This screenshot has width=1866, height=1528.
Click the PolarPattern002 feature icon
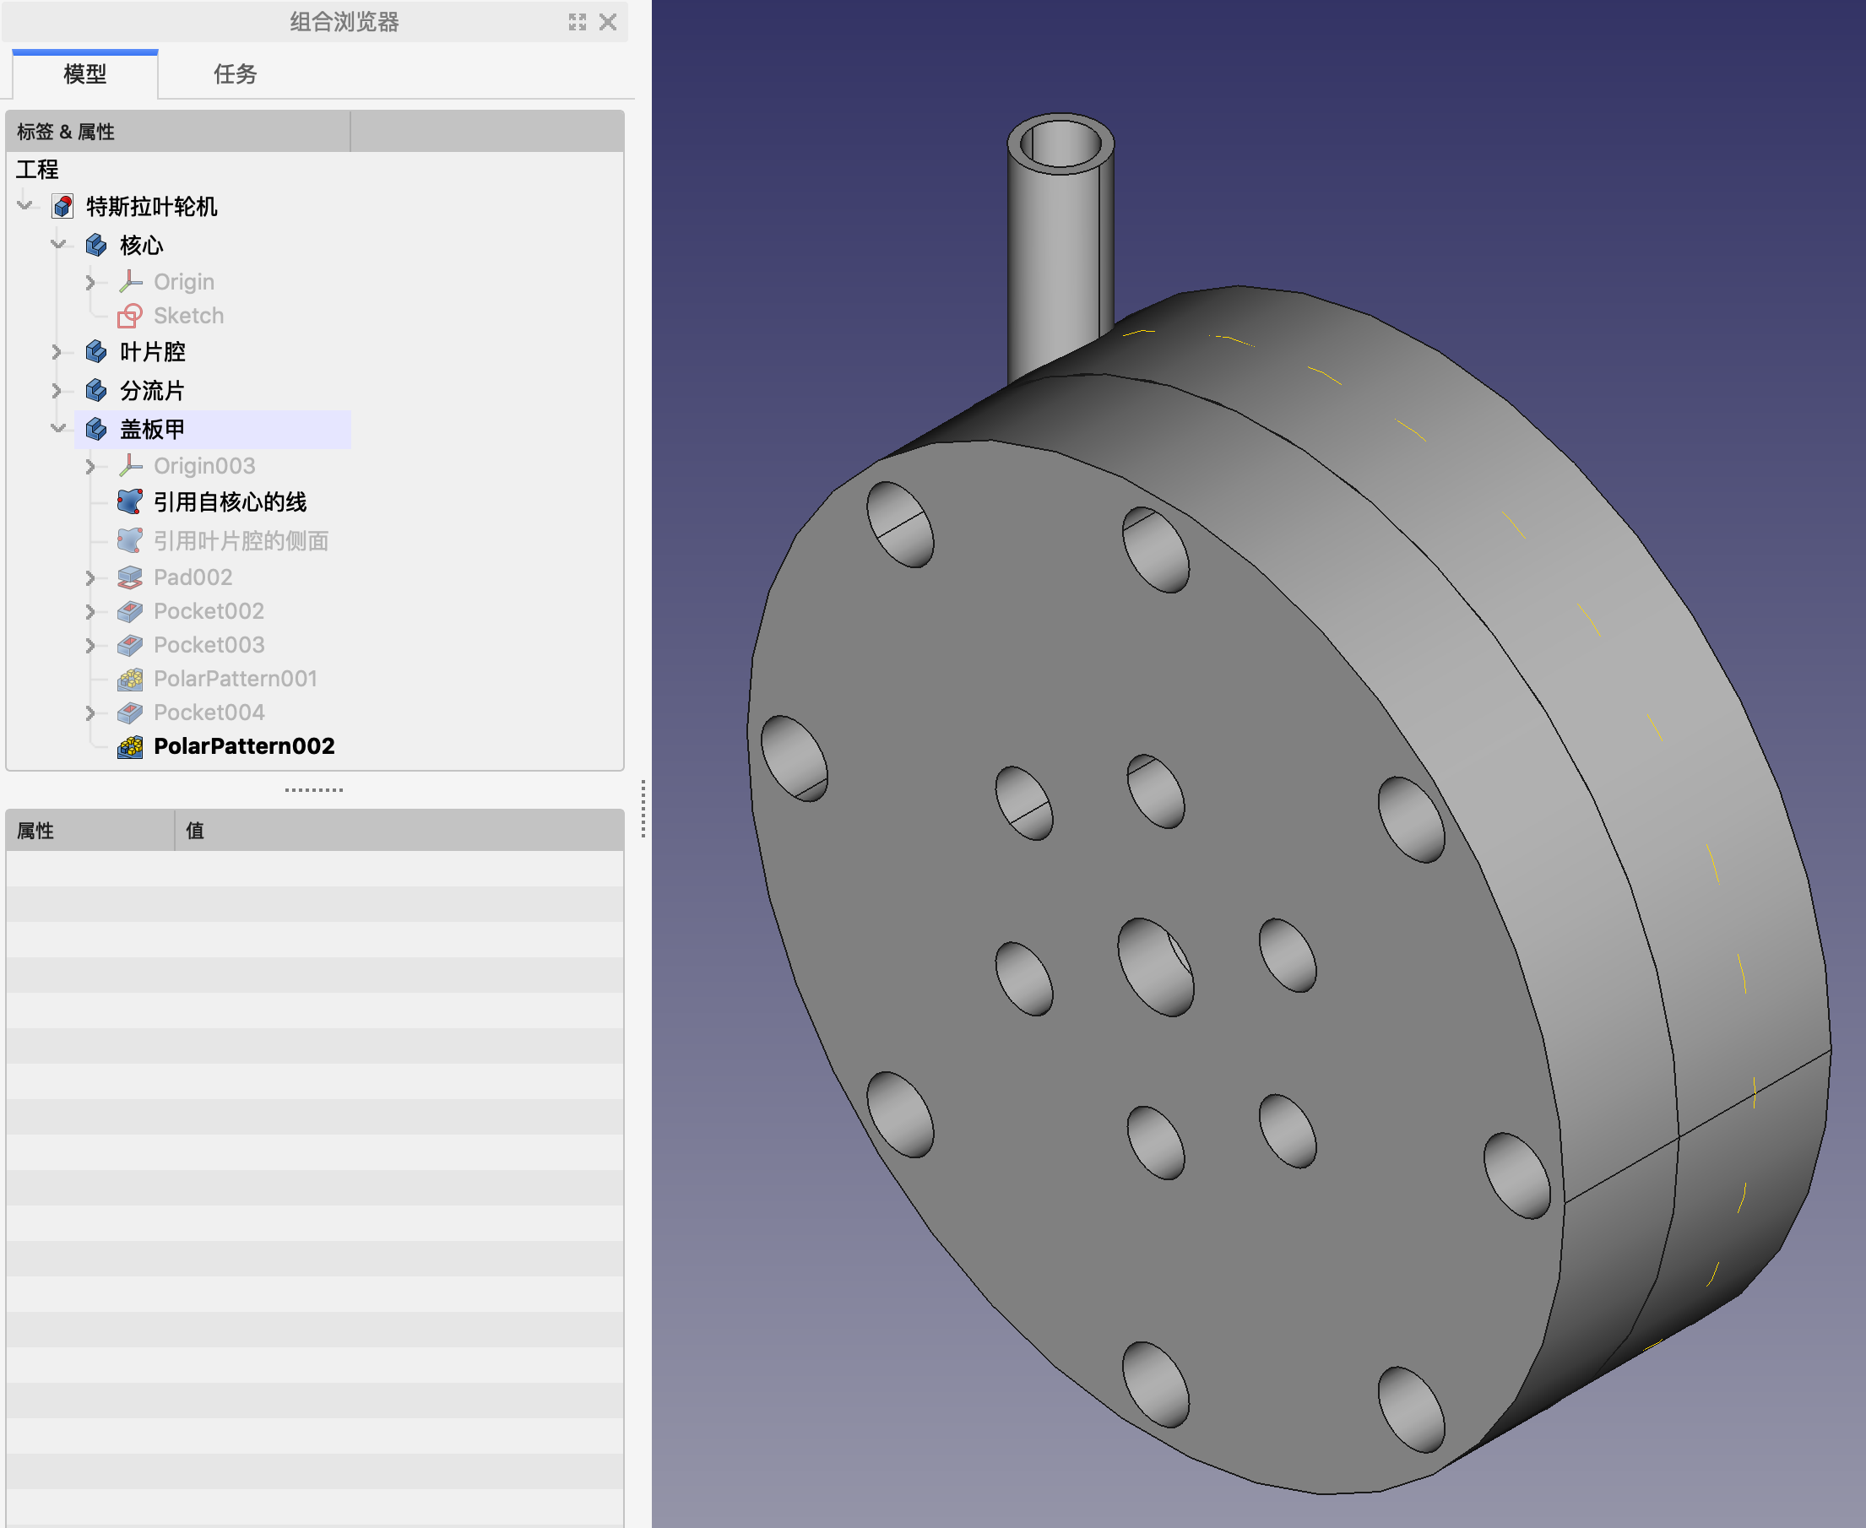click(x=130, y=746)
